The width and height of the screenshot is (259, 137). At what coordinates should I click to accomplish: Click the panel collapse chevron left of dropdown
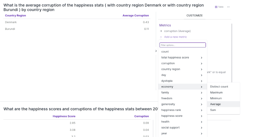click(156, 51)
